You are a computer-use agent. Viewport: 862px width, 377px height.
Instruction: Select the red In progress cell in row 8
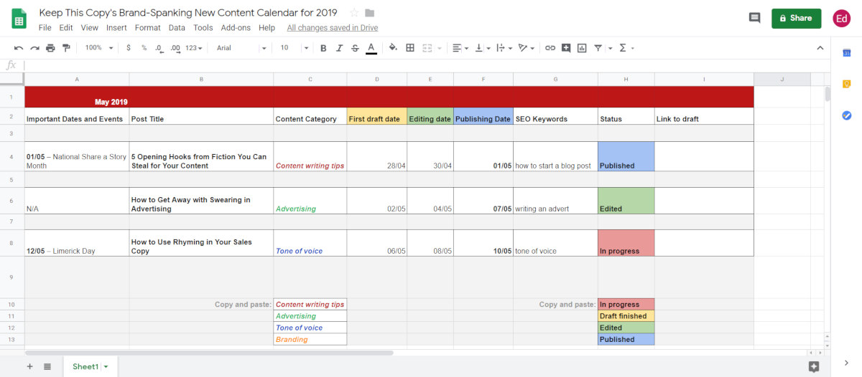point(626,242)
